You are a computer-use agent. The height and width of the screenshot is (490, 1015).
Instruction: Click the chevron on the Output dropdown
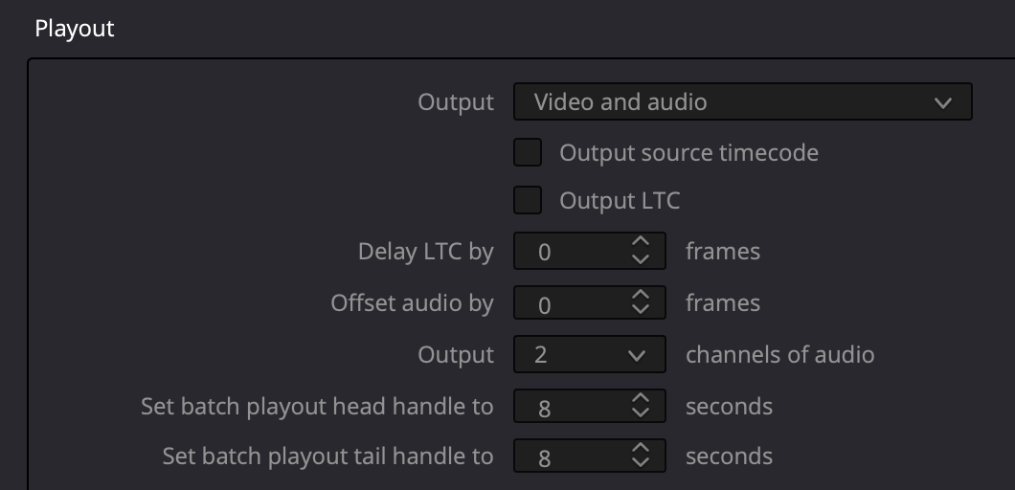(943, 102)
